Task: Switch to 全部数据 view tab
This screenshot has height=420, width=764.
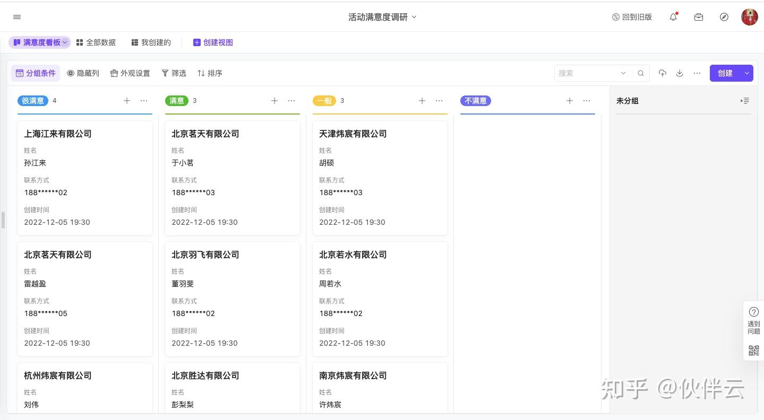Action: (96, 42)
